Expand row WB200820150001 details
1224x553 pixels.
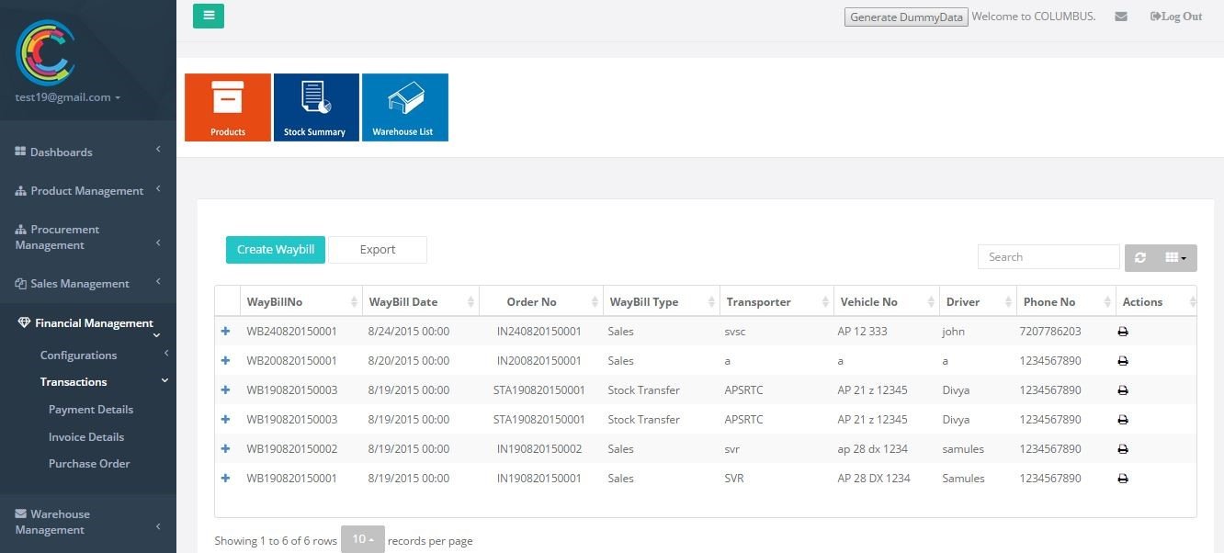point(226,361)
